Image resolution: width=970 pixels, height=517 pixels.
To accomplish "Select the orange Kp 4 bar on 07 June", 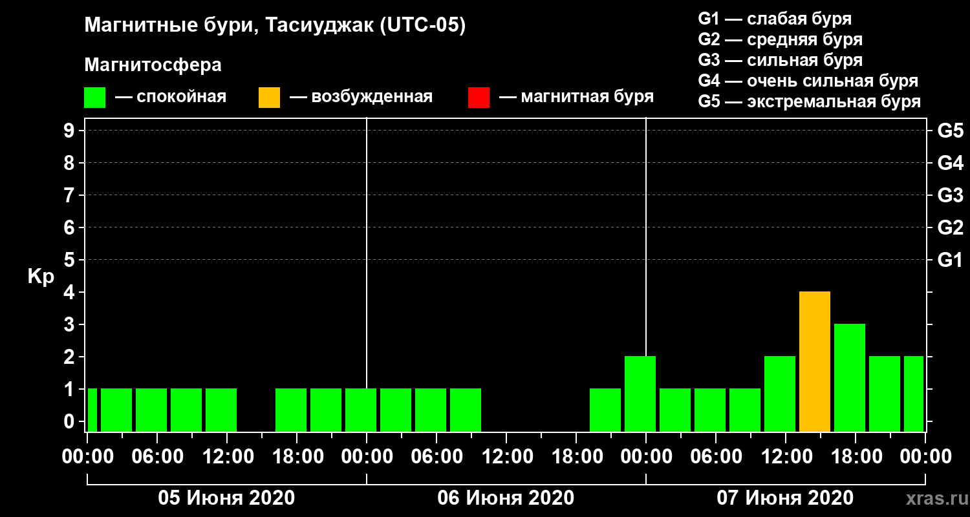I will (815, 362).
